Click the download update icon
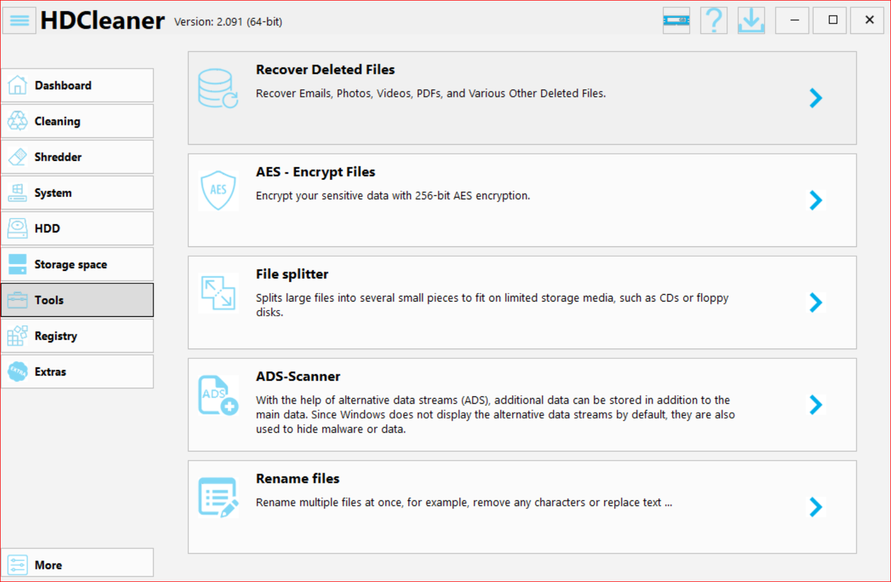 [751, 21]
